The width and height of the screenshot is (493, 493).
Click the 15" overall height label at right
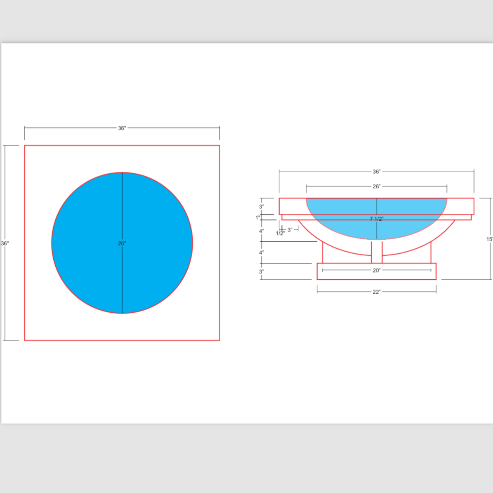[489, 239]
